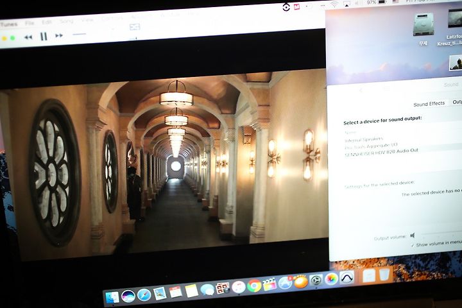Adjust the Output volume slider in Sound
462x308 pixels.
[441, 234]
